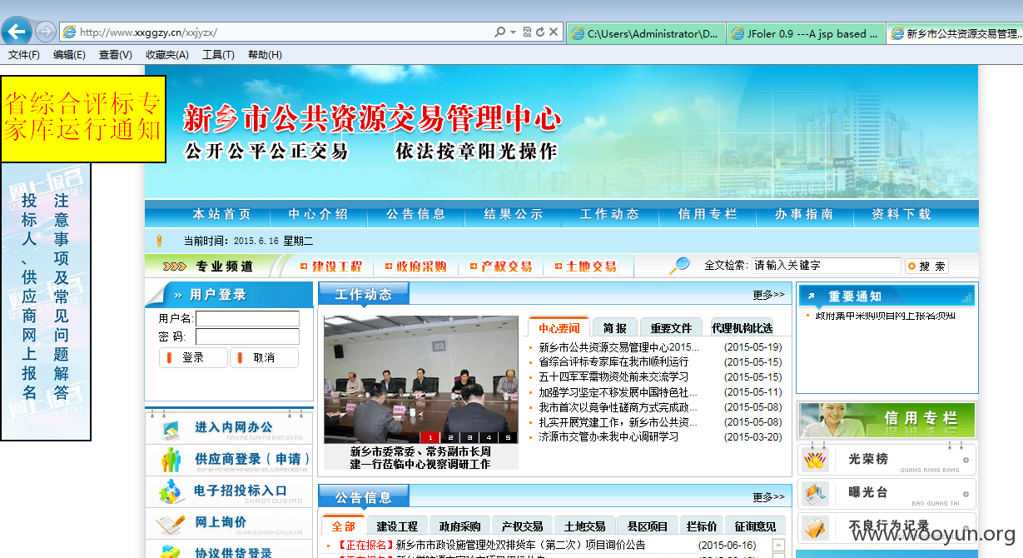Click the yellow 省综合评标专家库运行通知 floating notice

[x=83, y=119]
